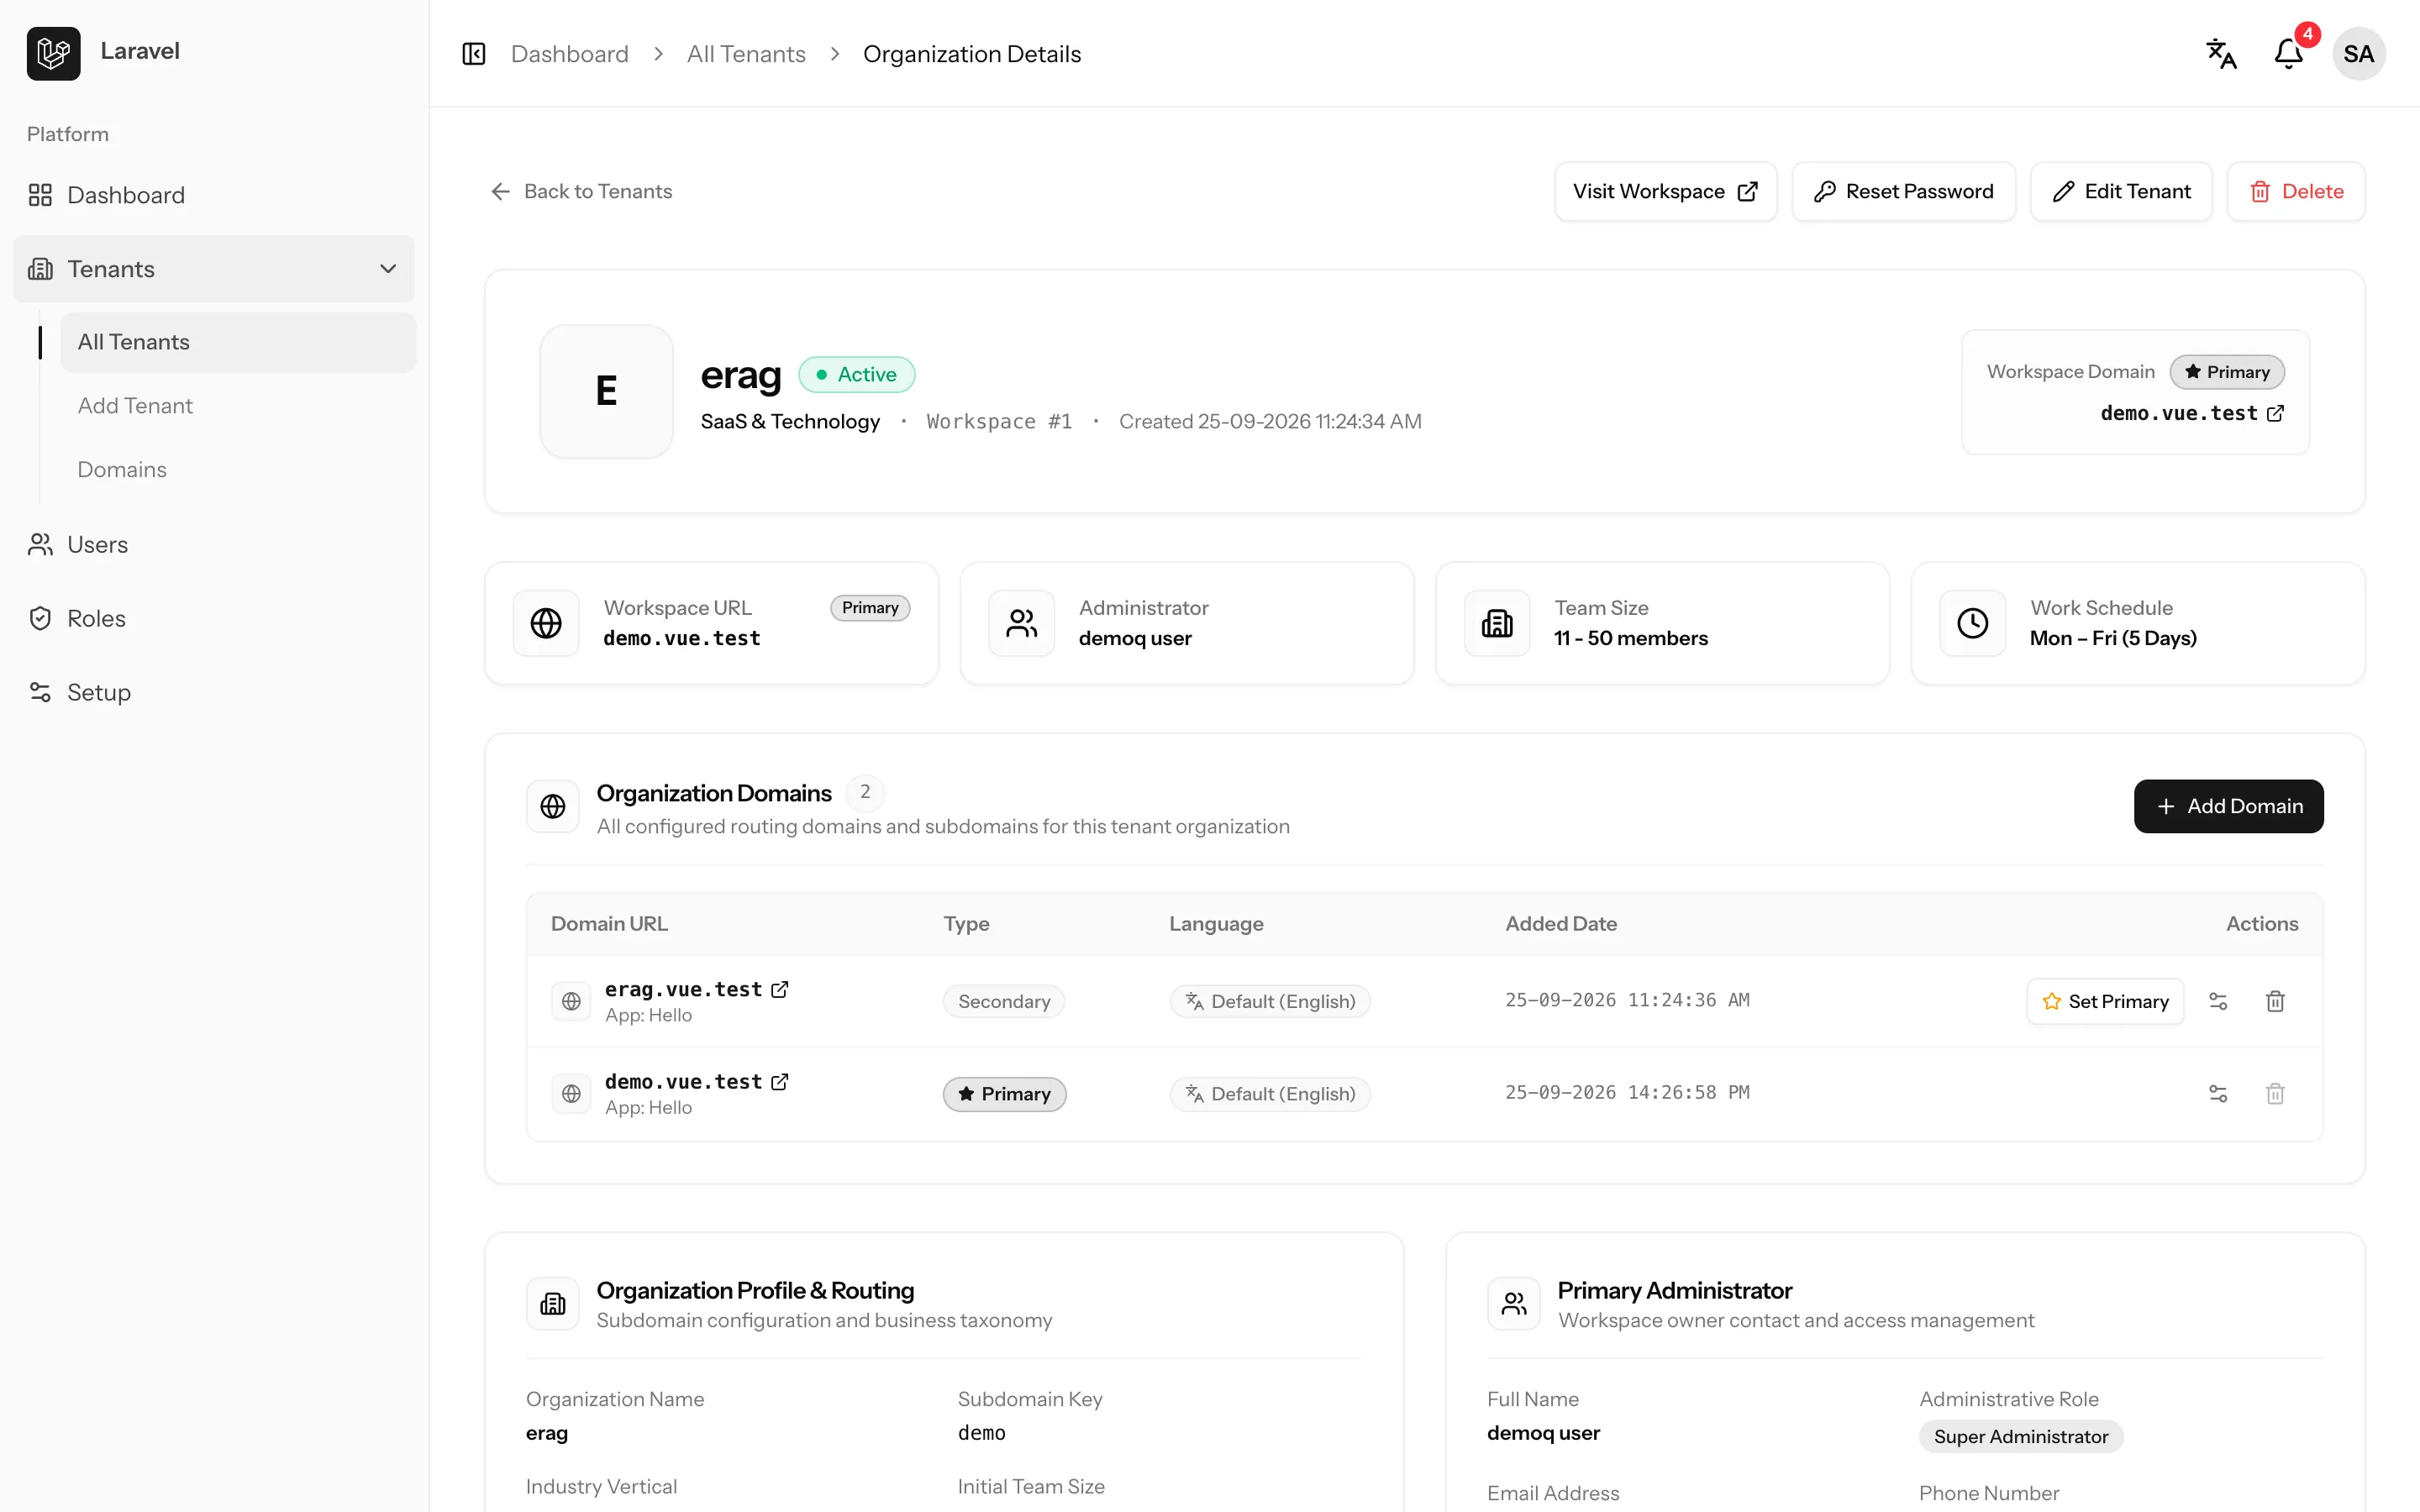Click the Workspace #1 label

click(x=999, y=422)
